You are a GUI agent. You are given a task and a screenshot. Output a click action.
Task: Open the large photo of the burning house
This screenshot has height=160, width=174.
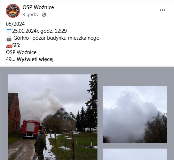coord(53,117)
